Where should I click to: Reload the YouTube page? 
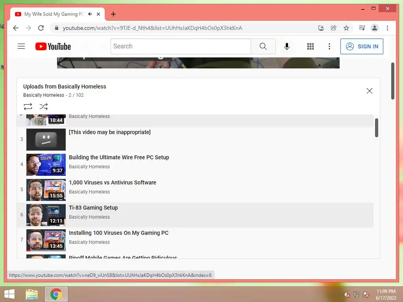[41, 28]
